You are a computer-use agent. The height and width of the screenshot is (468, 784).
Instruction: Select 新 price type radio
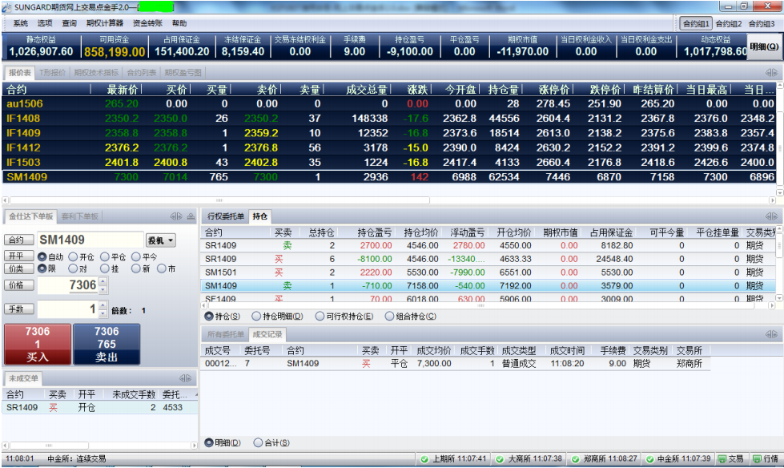[136, 268]
